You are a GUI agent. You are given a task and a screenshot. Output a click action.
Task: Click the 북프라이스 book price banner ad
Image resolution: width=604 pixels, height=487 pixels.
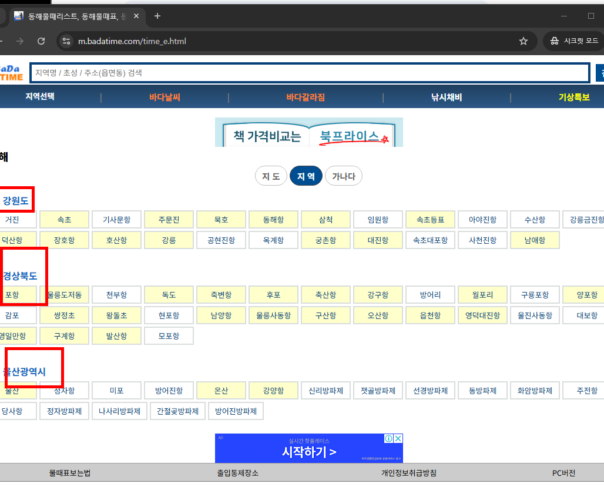click(x=309, y=132)
